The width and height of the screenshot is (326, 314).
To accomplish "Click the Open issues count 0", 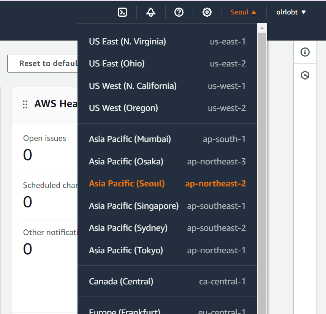I will 27,155.
